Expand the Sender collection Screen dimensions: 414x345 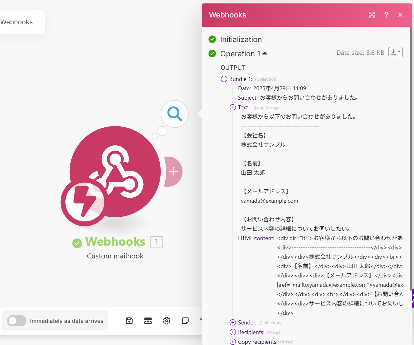tap(233, 323)
